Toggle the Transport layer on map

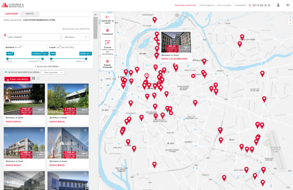107,32
